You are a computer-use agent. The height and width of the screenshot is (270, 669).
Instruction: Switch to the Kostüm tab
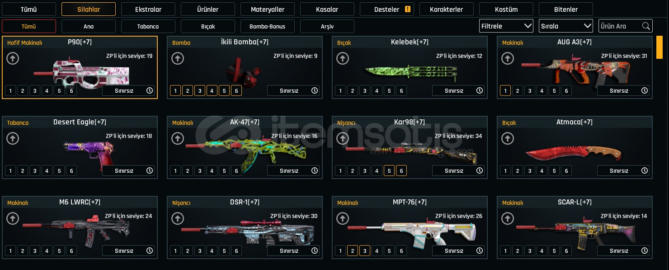(506, 9)
